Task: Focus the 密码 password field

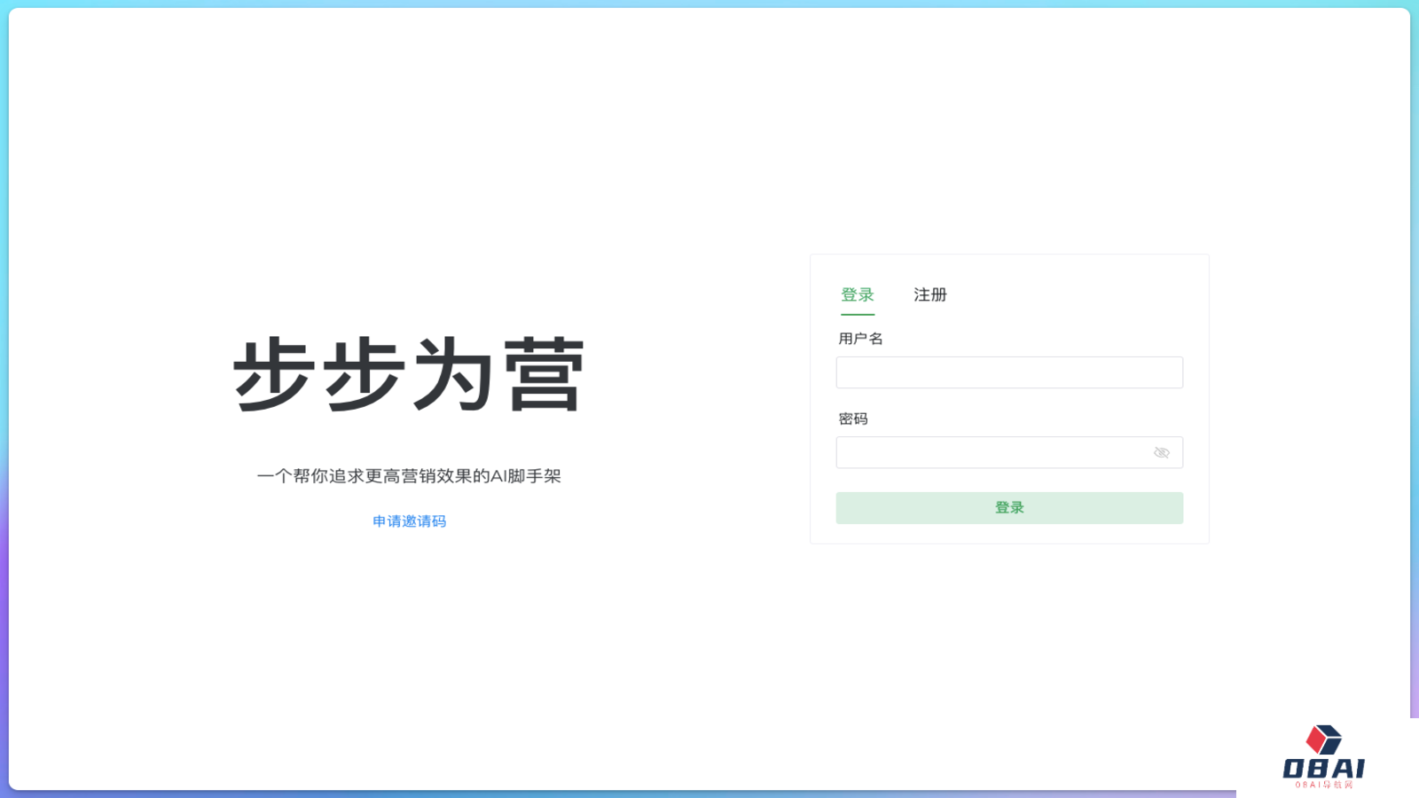Action: (984, 452)
